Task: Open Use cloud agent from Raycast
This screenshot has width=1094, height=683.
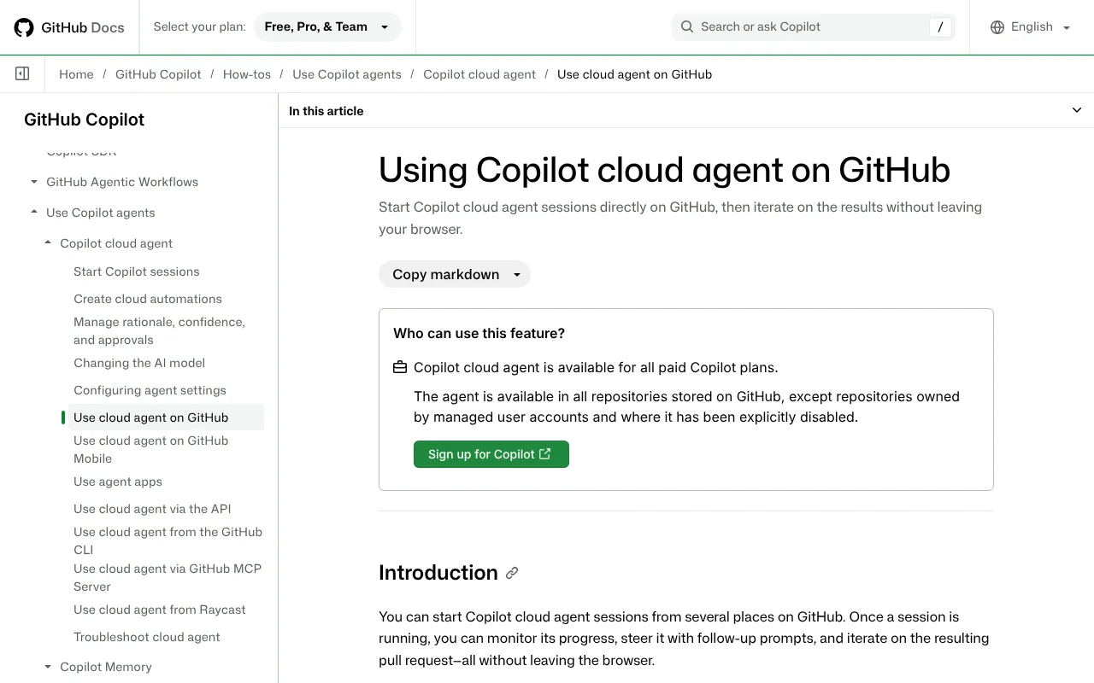Action: tap(160, 610)
